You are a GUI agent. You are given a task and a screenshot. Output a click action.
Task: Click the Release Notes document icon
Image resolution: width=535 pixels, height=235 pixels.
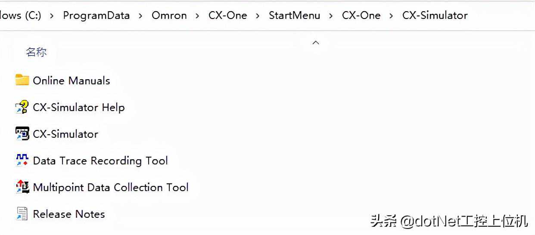[x=22, y=214]
